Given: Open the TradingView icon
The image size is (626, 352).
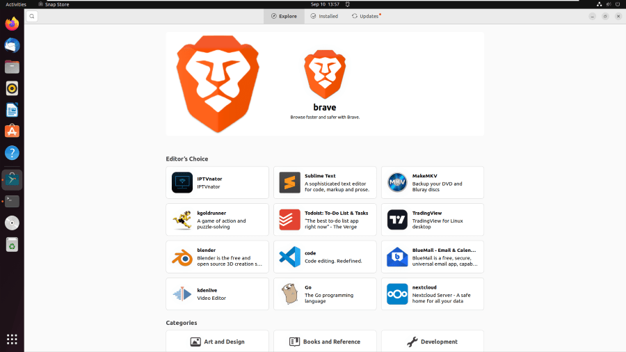Looking at the screenshot, I should (397, 220).
